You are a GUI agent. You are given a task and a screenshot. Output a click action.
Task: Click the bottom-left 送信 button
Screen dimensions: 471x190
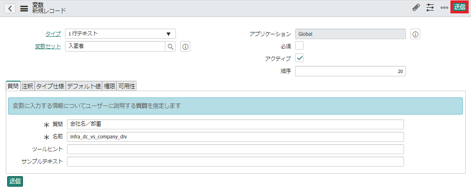[x=15, y=181]
